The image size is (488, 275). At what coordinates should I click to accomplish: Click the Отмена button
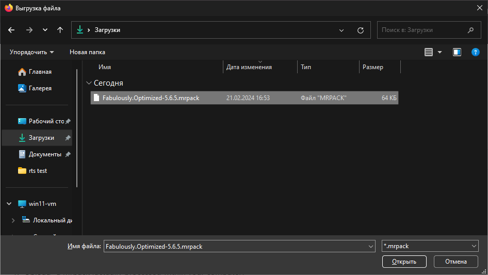pos(456,262)
